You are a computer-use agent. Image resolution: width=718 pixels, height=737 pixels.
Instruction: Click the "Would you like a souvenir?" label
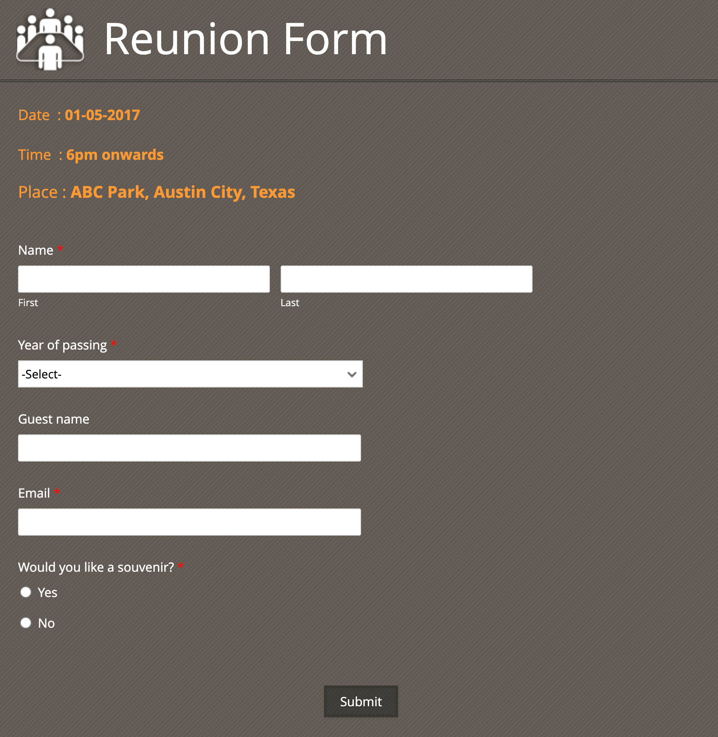pos(96,567)
